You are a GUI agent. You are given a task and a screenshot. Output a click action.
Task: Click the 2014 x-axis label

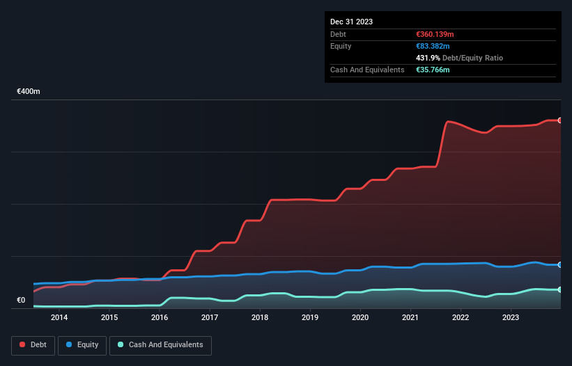point(59,317)
